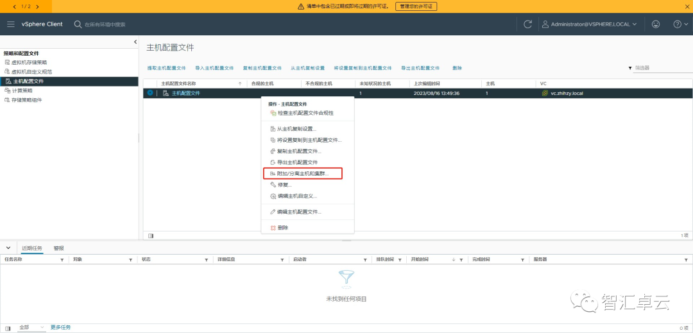Click 导入主机配置文件 toolbar action
The height and width of the screenshot is (333, 693).
(x=214, y=68)
